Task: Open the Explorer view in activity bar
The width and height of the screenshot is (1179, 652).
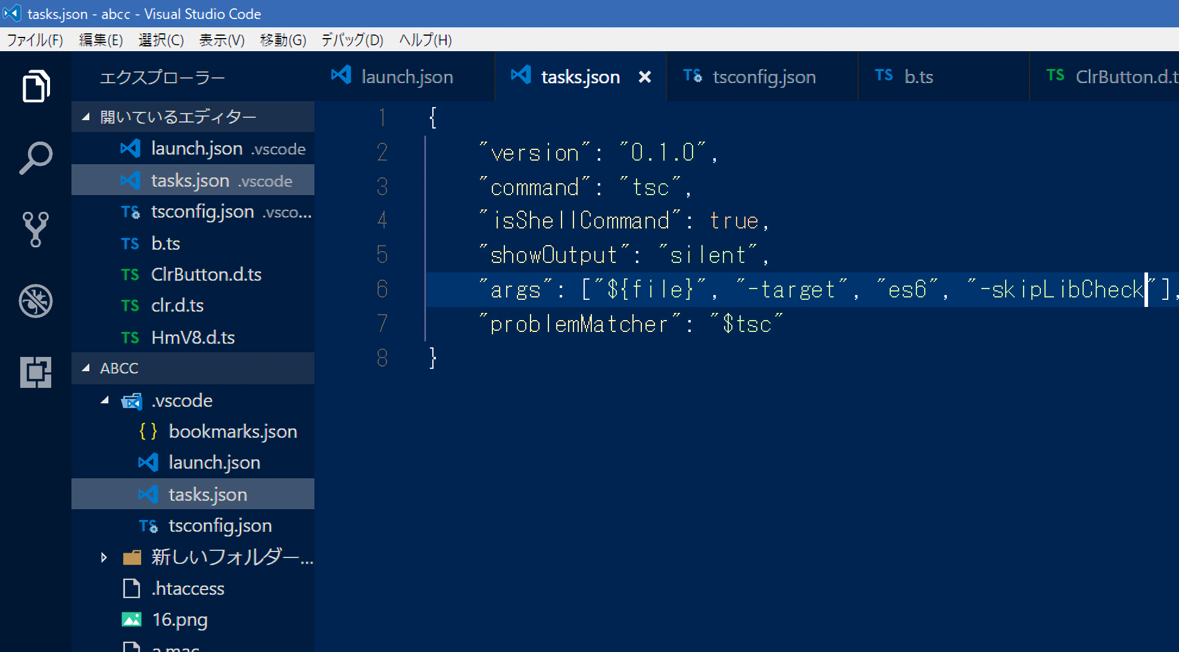Action: pos(36,87)
